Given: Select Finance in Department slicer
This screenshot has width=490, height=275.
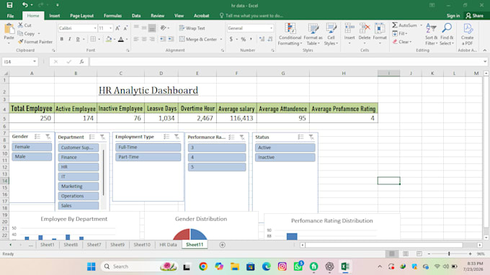Looking at the screenshot, I should [79, 157].
